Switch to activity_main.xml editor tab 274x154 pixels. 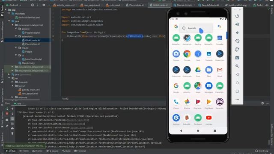[64, 5]
